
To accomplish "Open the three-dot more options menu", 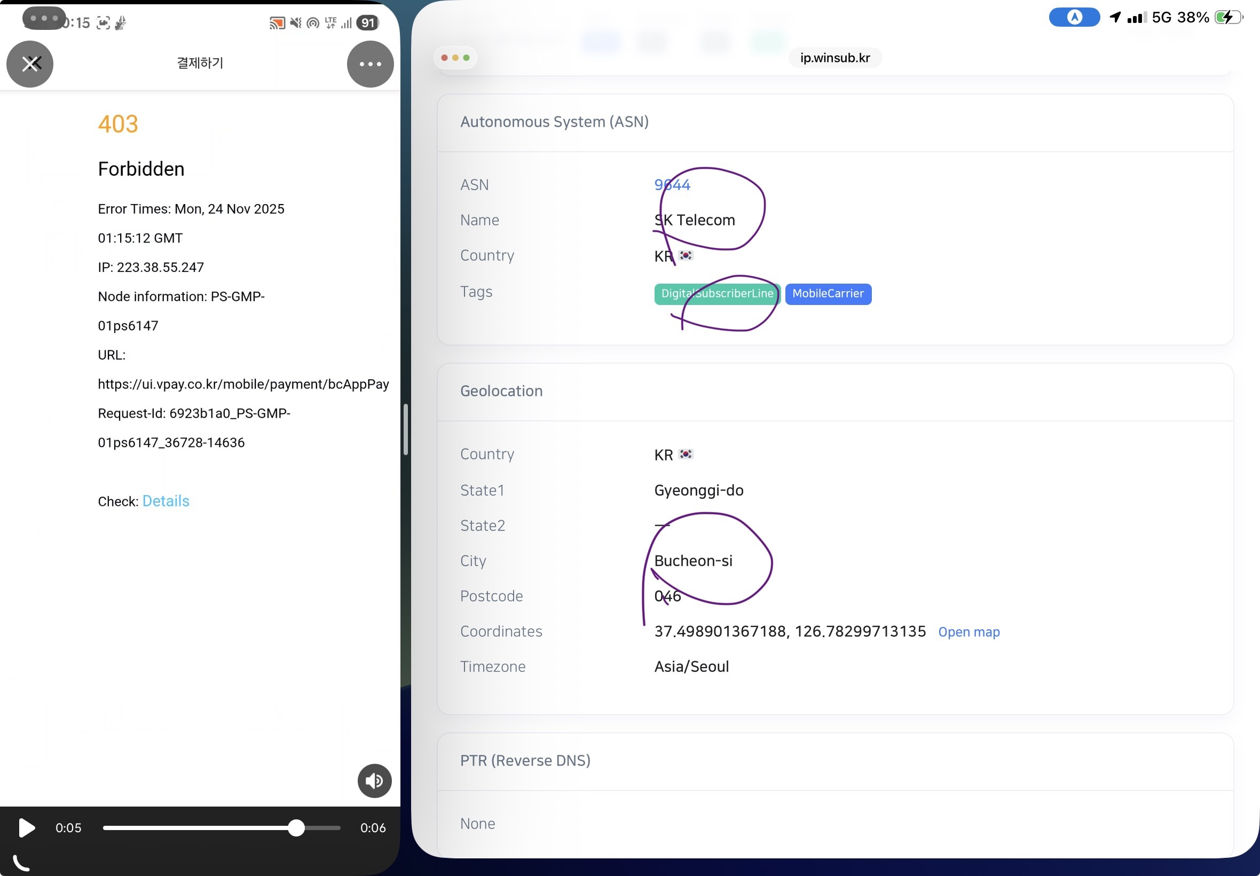I will tap(371, 64).
